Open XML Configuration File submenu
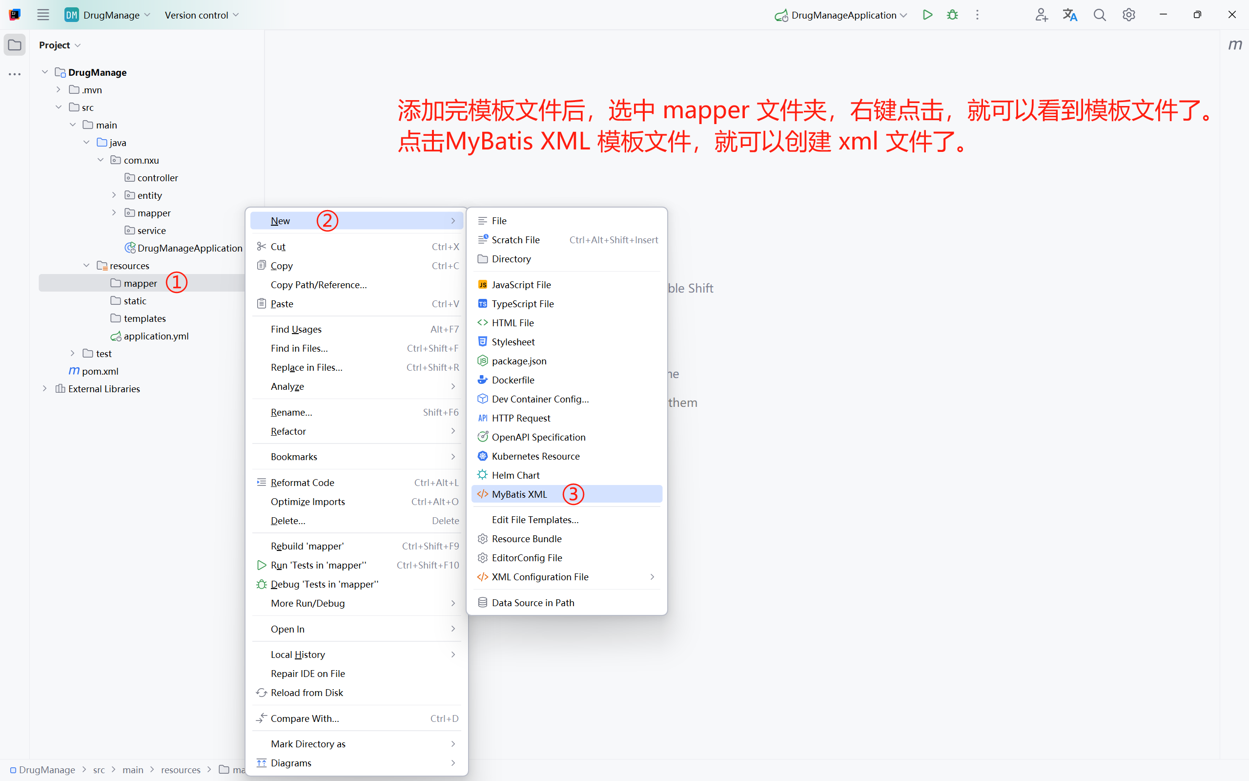This screenshot has width=1249, height=781. [x=540, y=577]
